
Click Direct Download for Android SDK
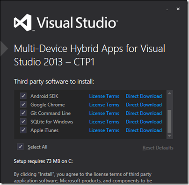tap(144, 96)
